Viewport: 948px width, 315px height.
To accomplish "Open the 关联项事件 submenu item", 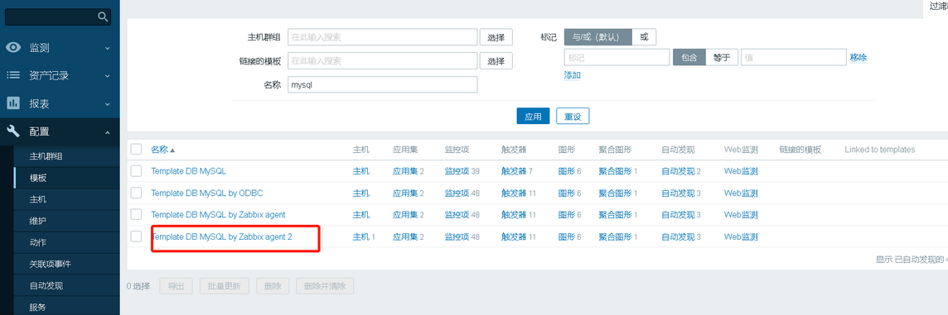I will tap(51, 265).
